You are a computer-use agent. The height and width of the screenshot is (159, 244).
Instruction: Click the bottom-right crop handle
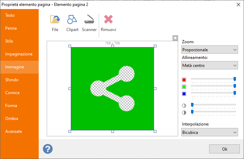[155, 131]
